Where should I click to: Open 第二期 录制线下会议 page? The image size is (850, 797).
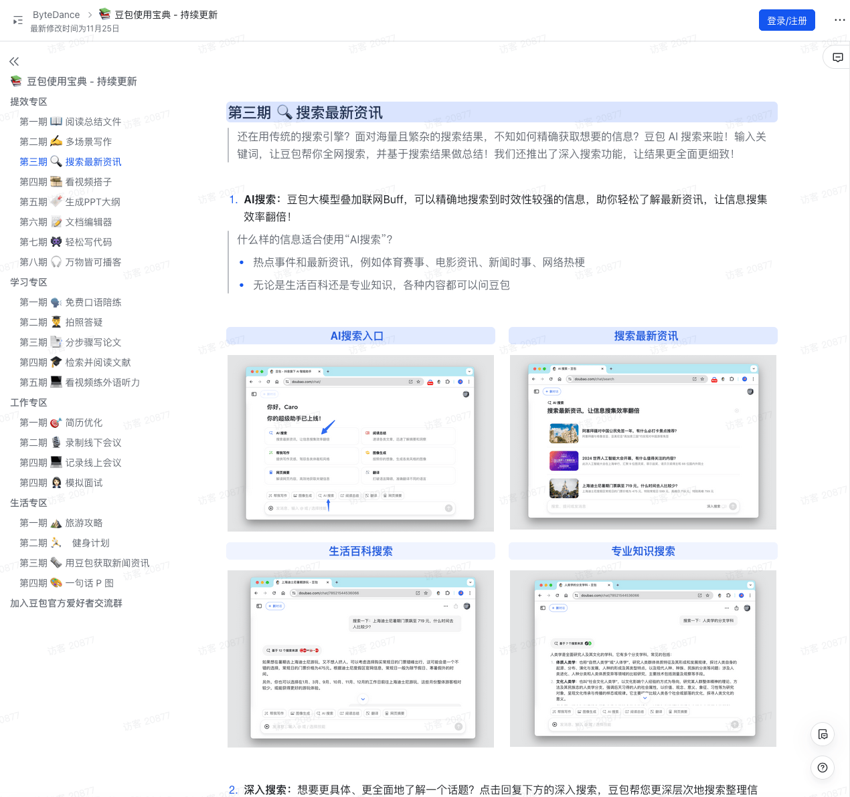70,443
